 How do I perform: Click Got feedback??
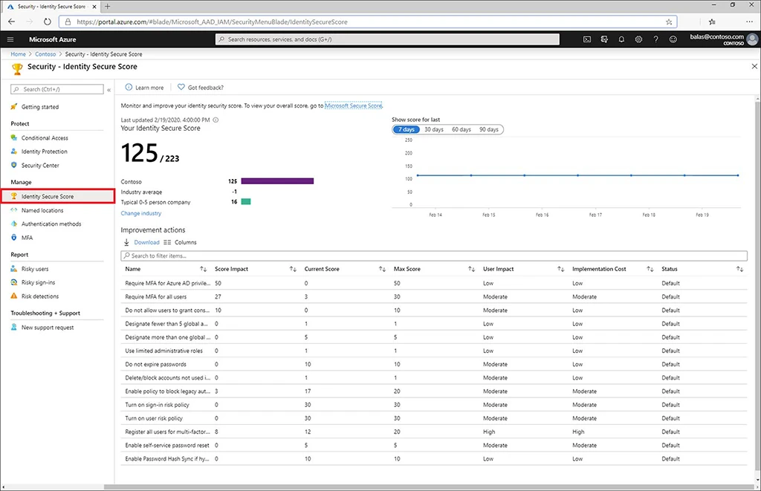(201, 88)
